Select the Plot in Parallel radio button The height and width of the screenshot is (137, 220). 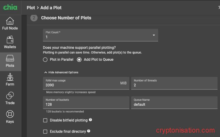tap(45, 60)
